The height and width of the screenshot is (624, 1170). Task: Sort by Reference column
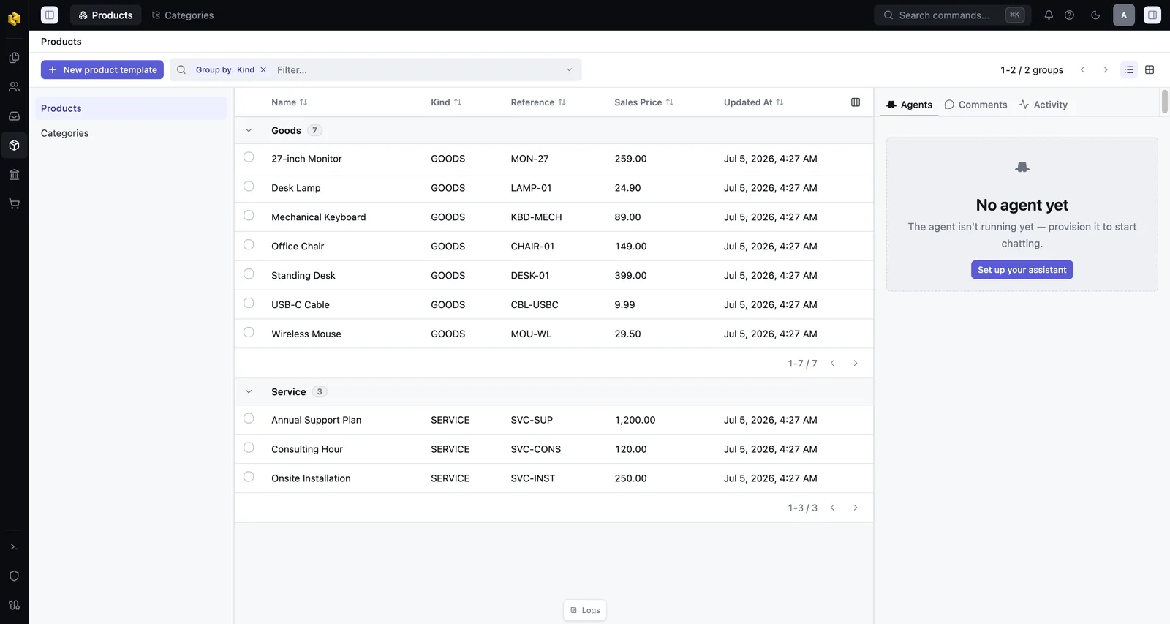(x=538, y=102)
